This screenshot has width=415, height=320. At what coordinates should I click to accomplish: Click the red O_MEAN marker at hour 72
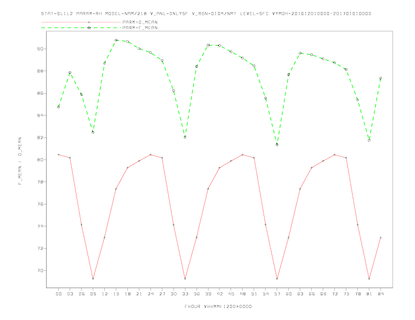[334, 155]
